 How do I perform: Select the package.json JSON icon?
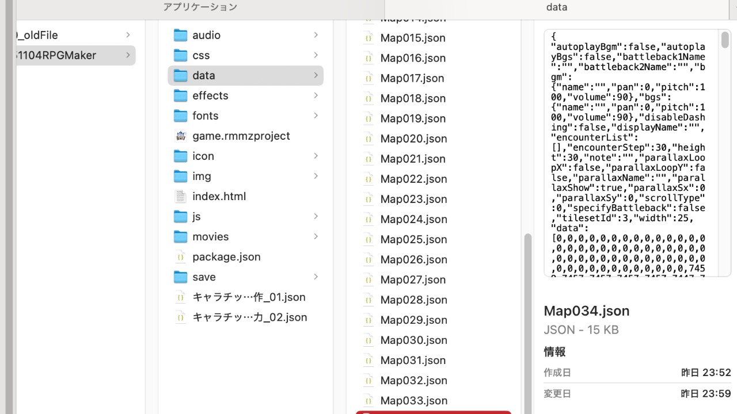point(180,256)
